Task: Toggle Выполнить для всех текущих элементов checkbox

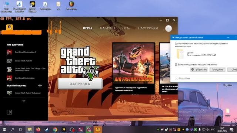Action: click(176, 64)
